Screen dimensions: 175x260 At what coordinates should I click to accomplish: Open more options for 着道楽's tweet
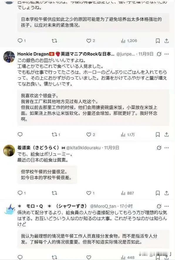166,148
